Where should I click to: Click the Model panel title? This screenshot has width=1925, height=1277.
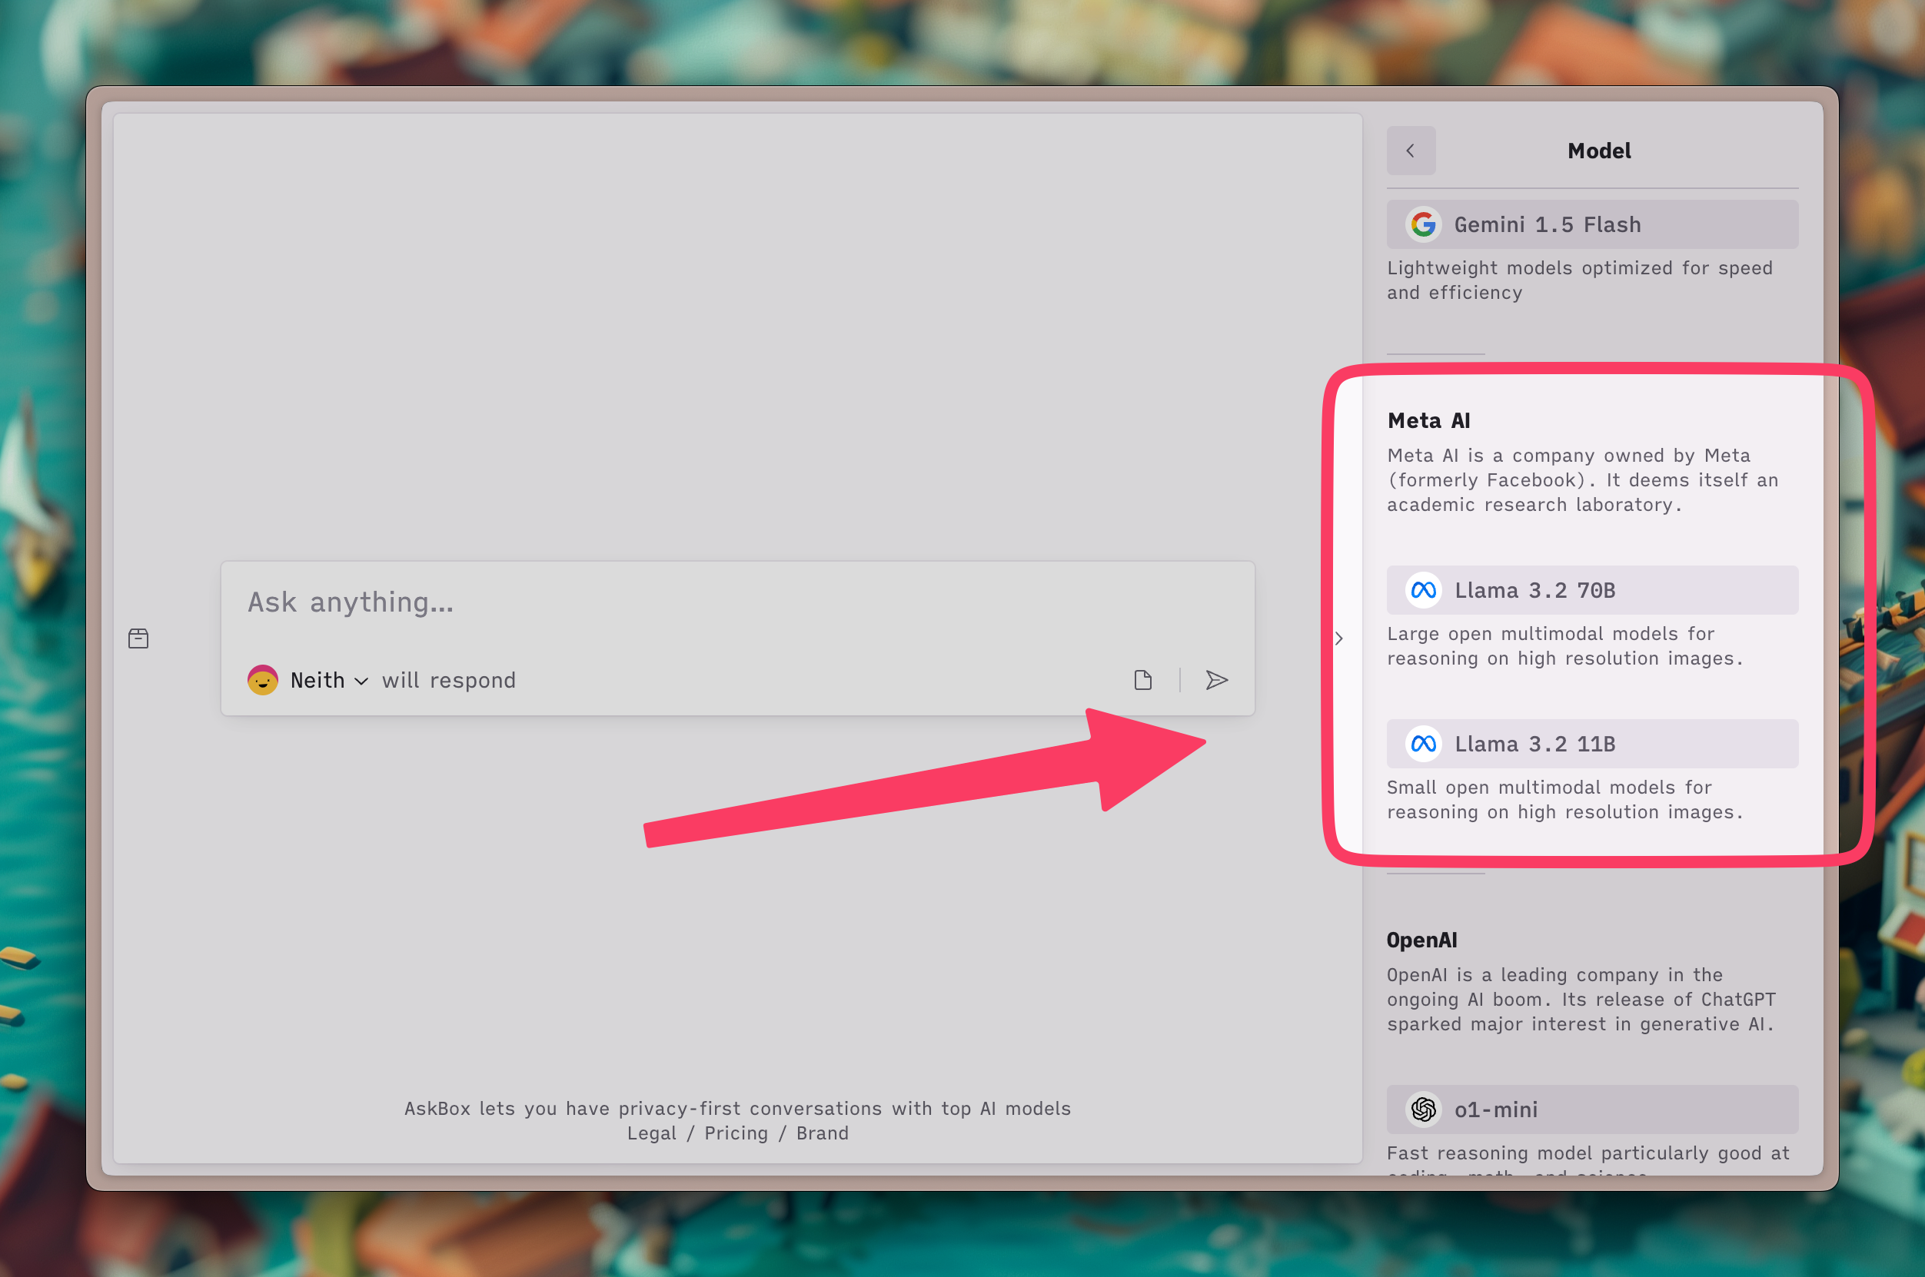1598,151
